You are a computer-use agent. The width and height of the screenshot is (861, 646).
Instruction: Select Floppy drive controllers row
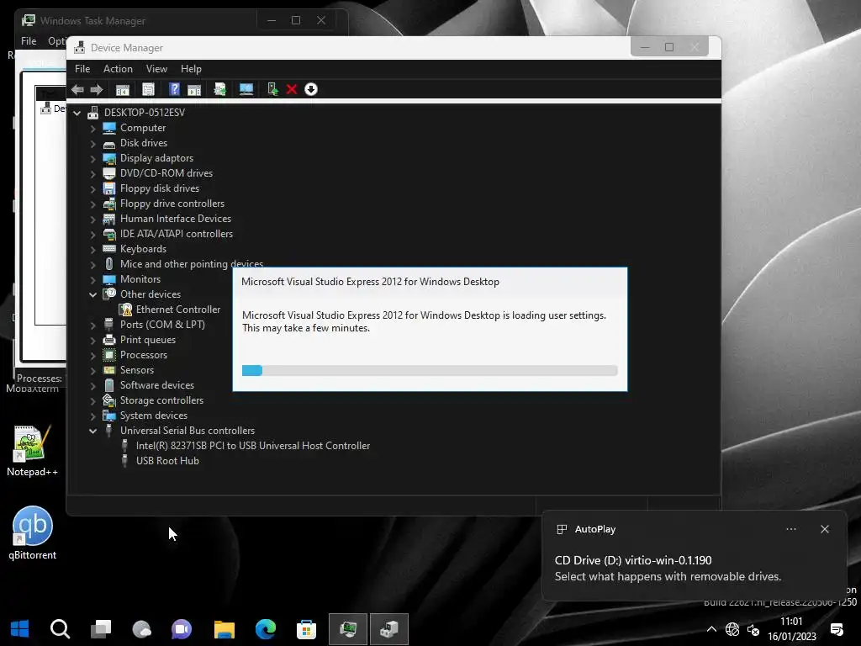click(172, 204)
